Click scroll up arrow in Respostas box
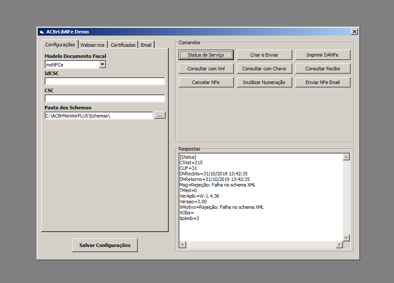The image size is (394, 283). [346, 157]
